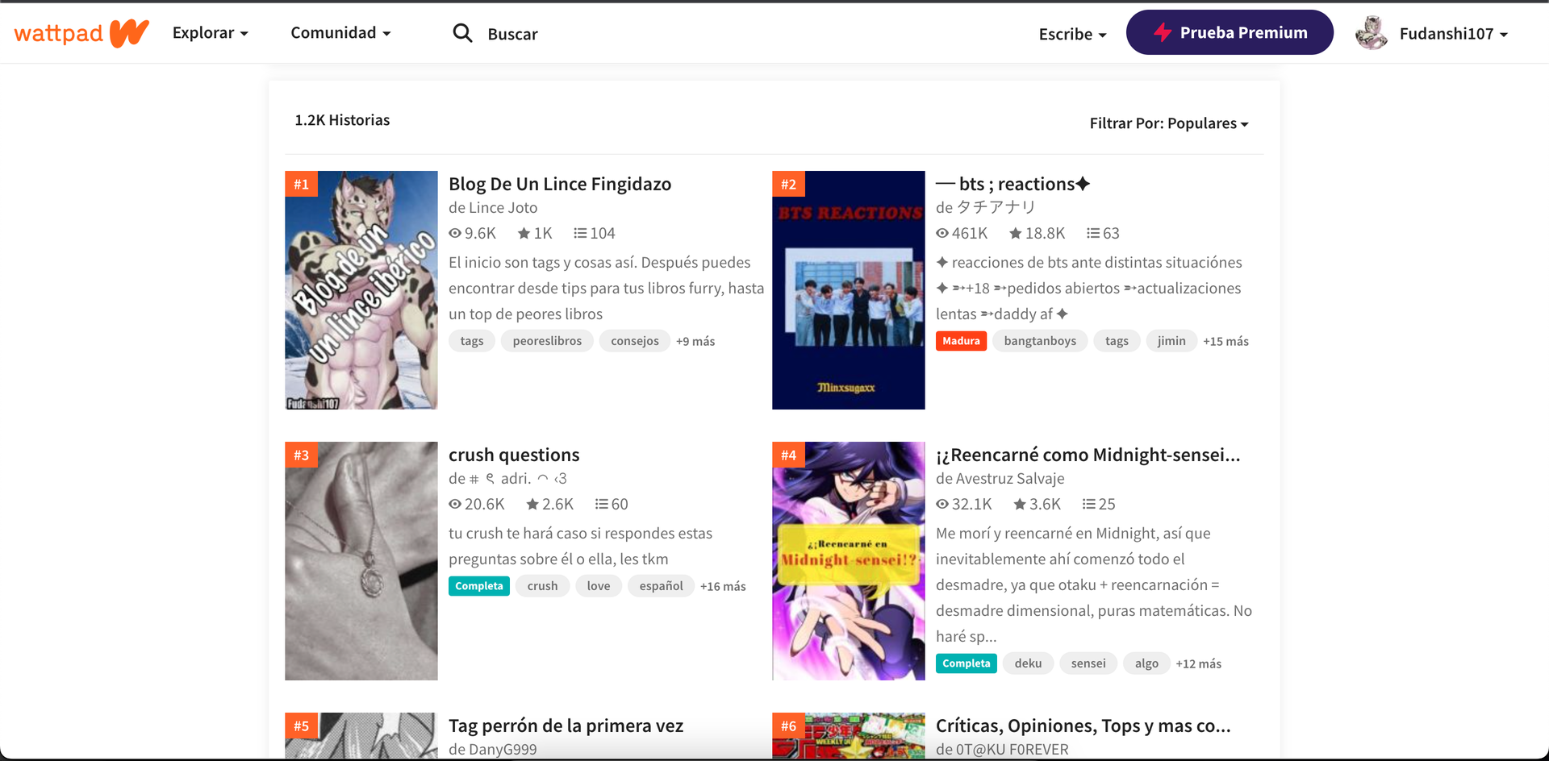This screenshot has height=761, width=1549.
Task: Open story Críticas, Opiniones, Tops y mas
Action: 1083,726
